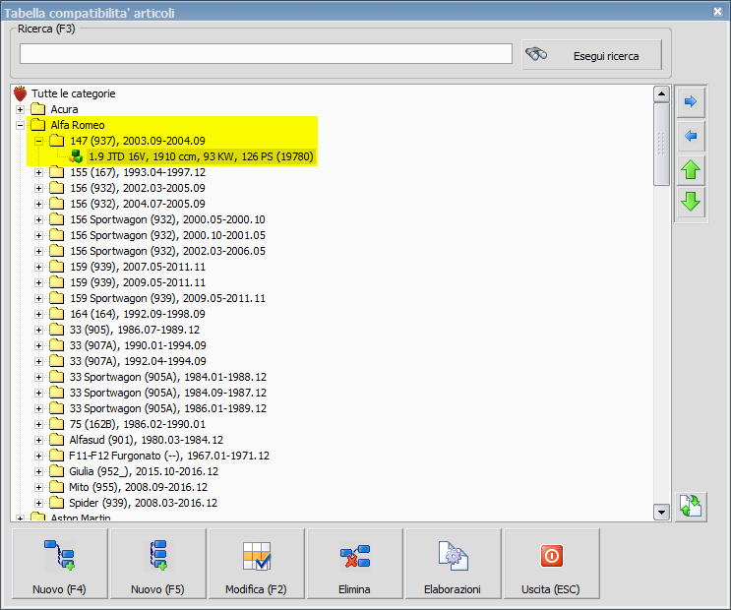
Task: Click the Elimina button
Action: 355,564
